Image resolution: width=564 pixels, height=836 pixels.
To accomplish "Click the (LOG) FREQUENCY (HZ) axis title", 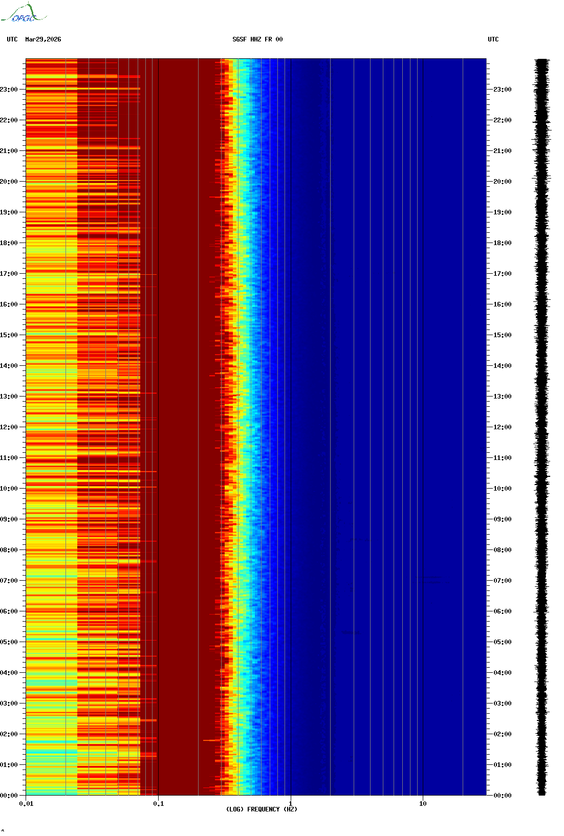I will click(262, 809).
